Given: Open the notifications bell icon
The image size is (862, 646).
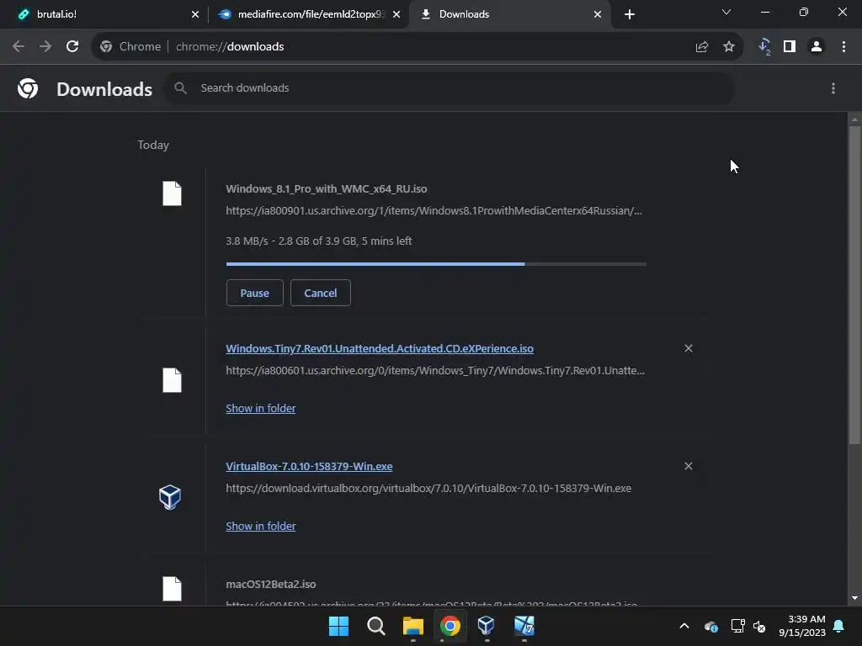Looking at the screenshot, I should (x=839, y=626).
